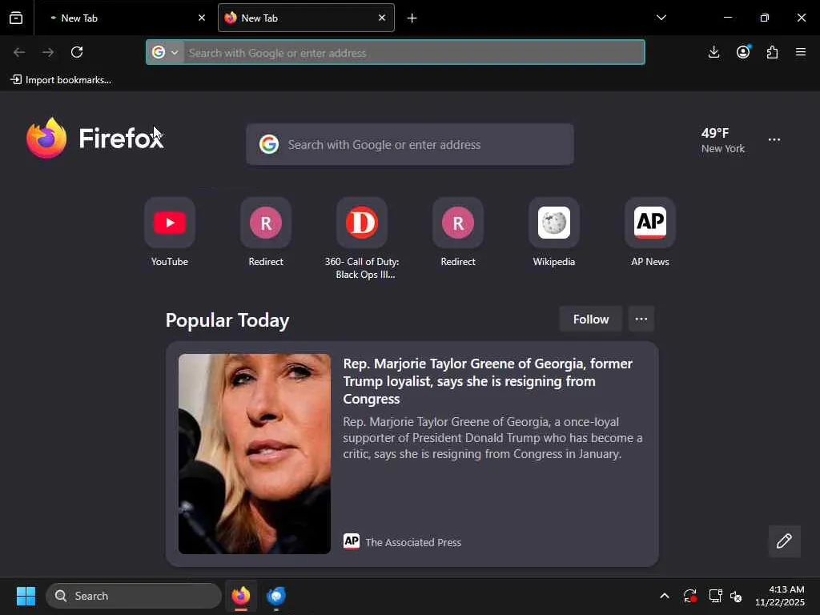Open the New York weather widget
This screenshot has width=820, height=615.
pyautogui.click(x=723, y=140)
